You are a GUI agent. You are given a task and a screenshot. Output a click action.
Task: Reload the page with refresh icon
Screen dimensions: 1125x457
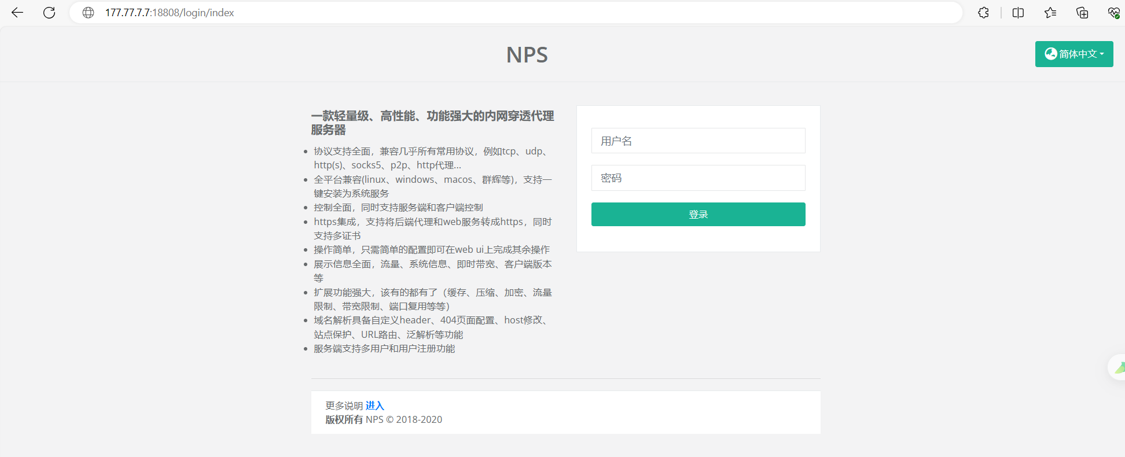pyautogui.click(x=49, y=13)
